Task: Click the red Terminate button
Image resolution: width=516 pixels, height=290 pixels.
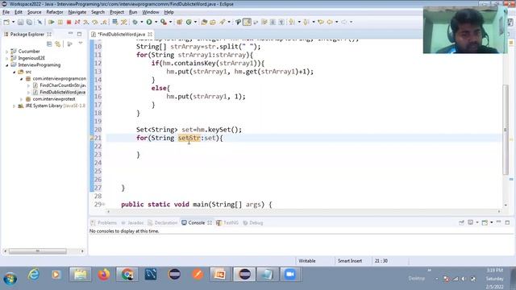Action: coord(69,22)
